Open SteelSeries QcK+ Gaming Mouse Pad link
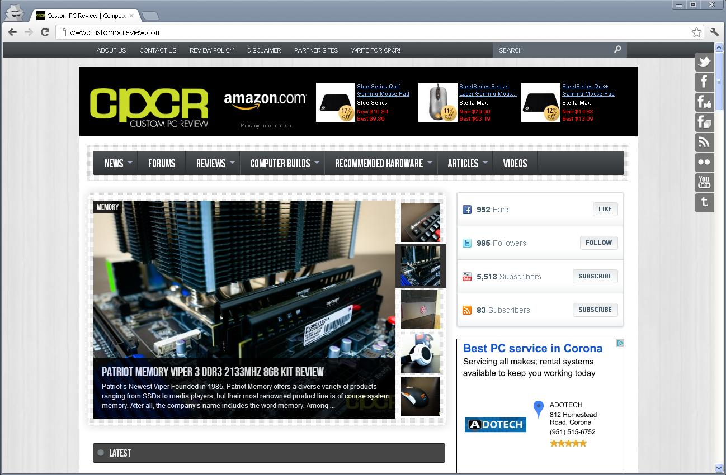This screenshot has height=475, width=726. point(588,90)
